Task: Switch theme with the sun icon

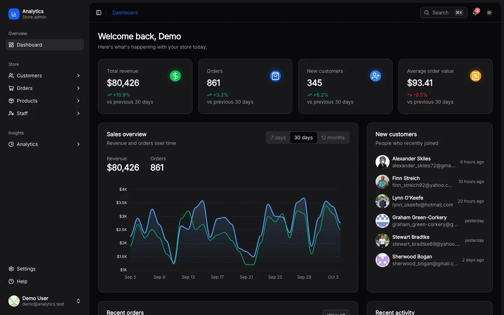Action: [489, 13]
